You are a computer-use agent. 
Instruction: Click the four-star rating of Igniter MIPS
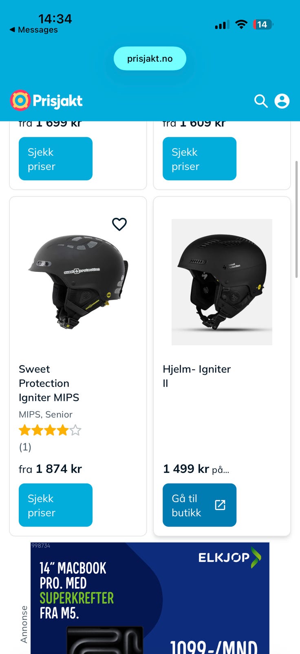point(50,430)
